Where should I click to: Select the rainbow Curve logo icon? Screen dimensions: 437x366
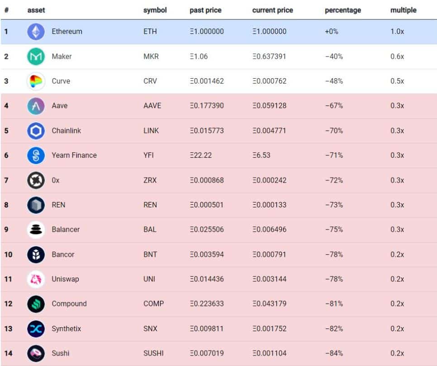click(36, 81)
